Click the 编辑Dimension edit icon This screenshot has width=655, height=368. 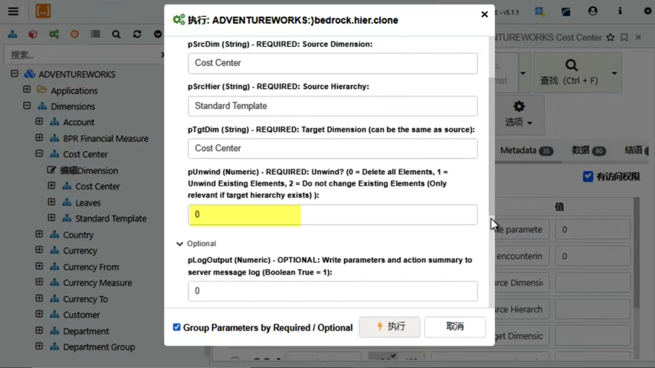click(51, 170)
